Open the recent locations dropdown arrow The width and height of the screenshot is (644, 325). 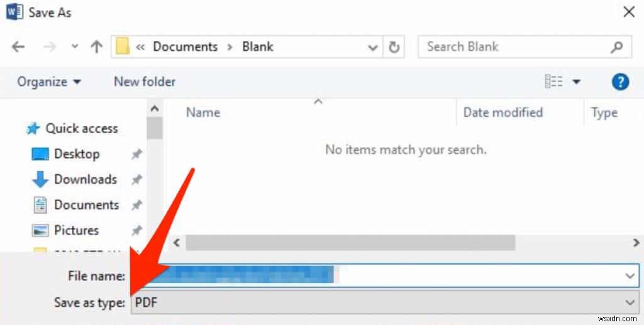74,47
